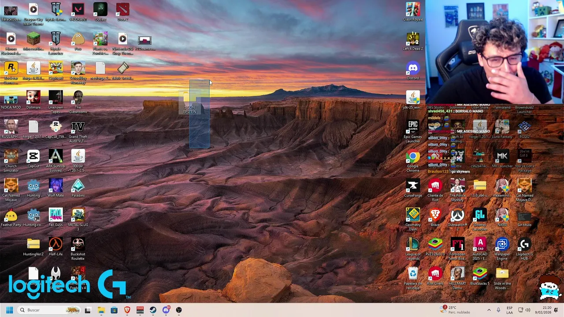The height and width of the screenshot is (317, 564).
Task: Launch Left 4 Dead 2 shortcut
Action: tap(413, 41)
